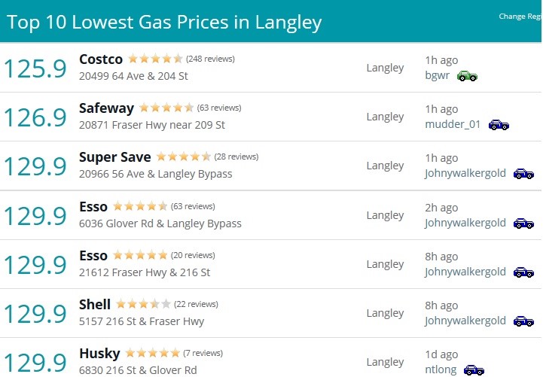The height and width of the screenshot is (377, 543).
Task: Click the star rating for Safeway
Action: pos(166,108)
